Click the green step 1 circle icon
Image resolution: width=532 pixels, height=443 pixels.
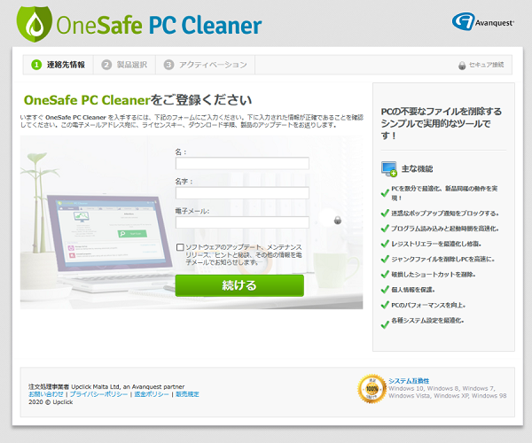[x=36, y=65]
